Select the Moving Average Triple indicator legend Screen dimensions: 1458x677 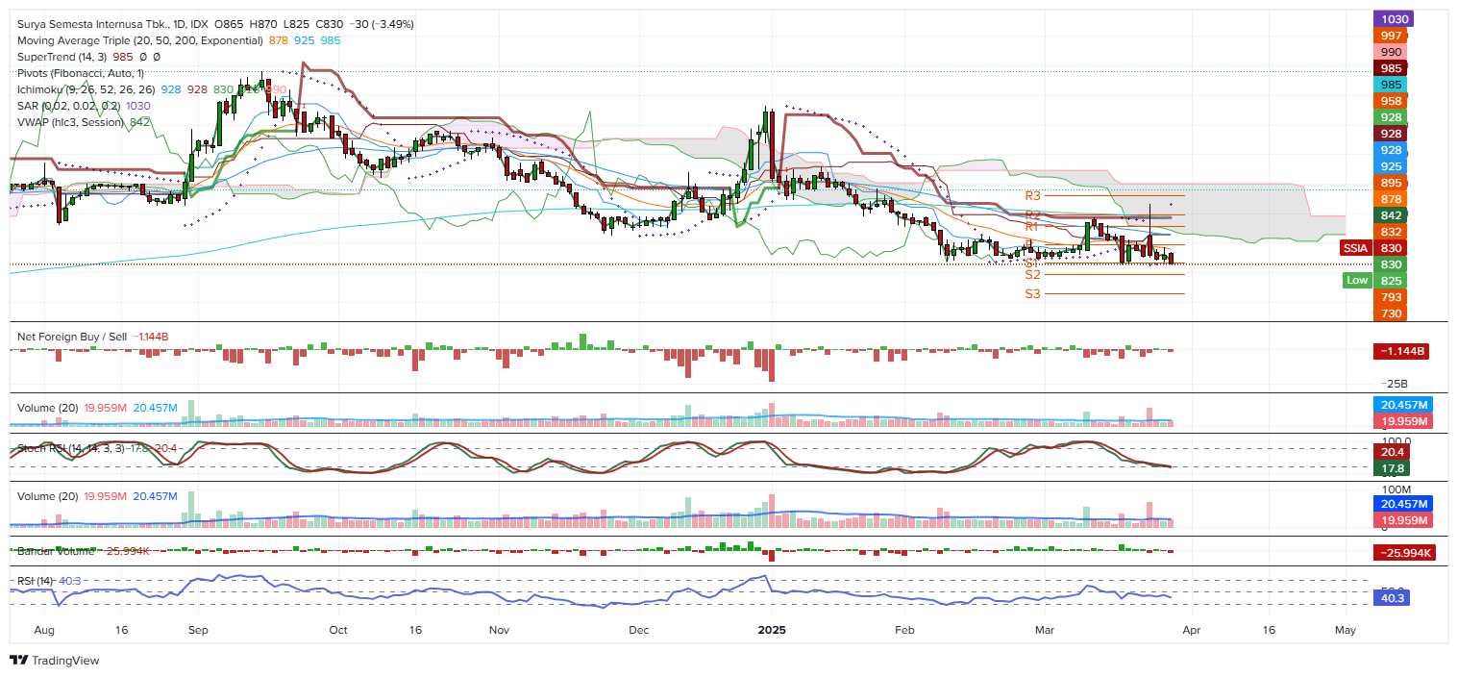click(140, 40)
